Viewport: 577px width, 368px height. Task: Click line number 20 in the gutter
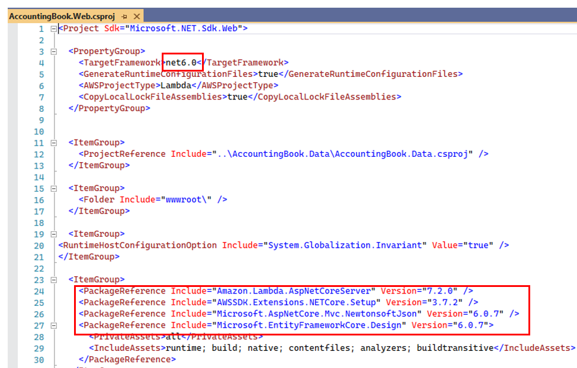(x=39, y=246)
